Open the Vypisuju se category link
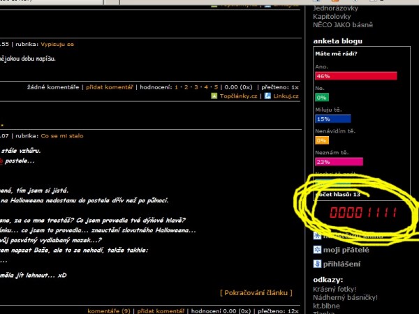The image size is (419, 314). [x=57, y=45]
